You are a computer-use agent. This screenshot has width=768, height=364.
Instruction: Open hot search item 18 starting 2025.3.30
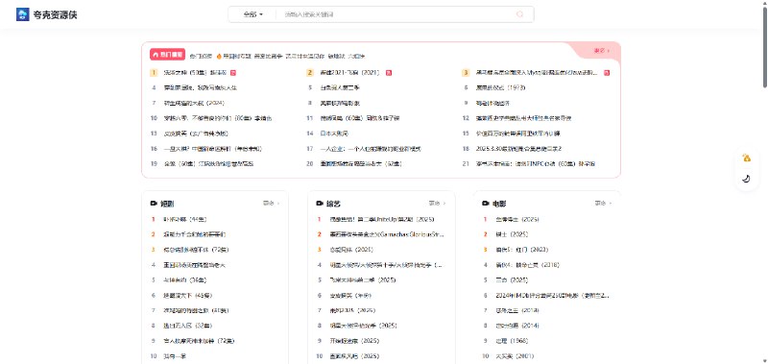[x=518, y=149]
